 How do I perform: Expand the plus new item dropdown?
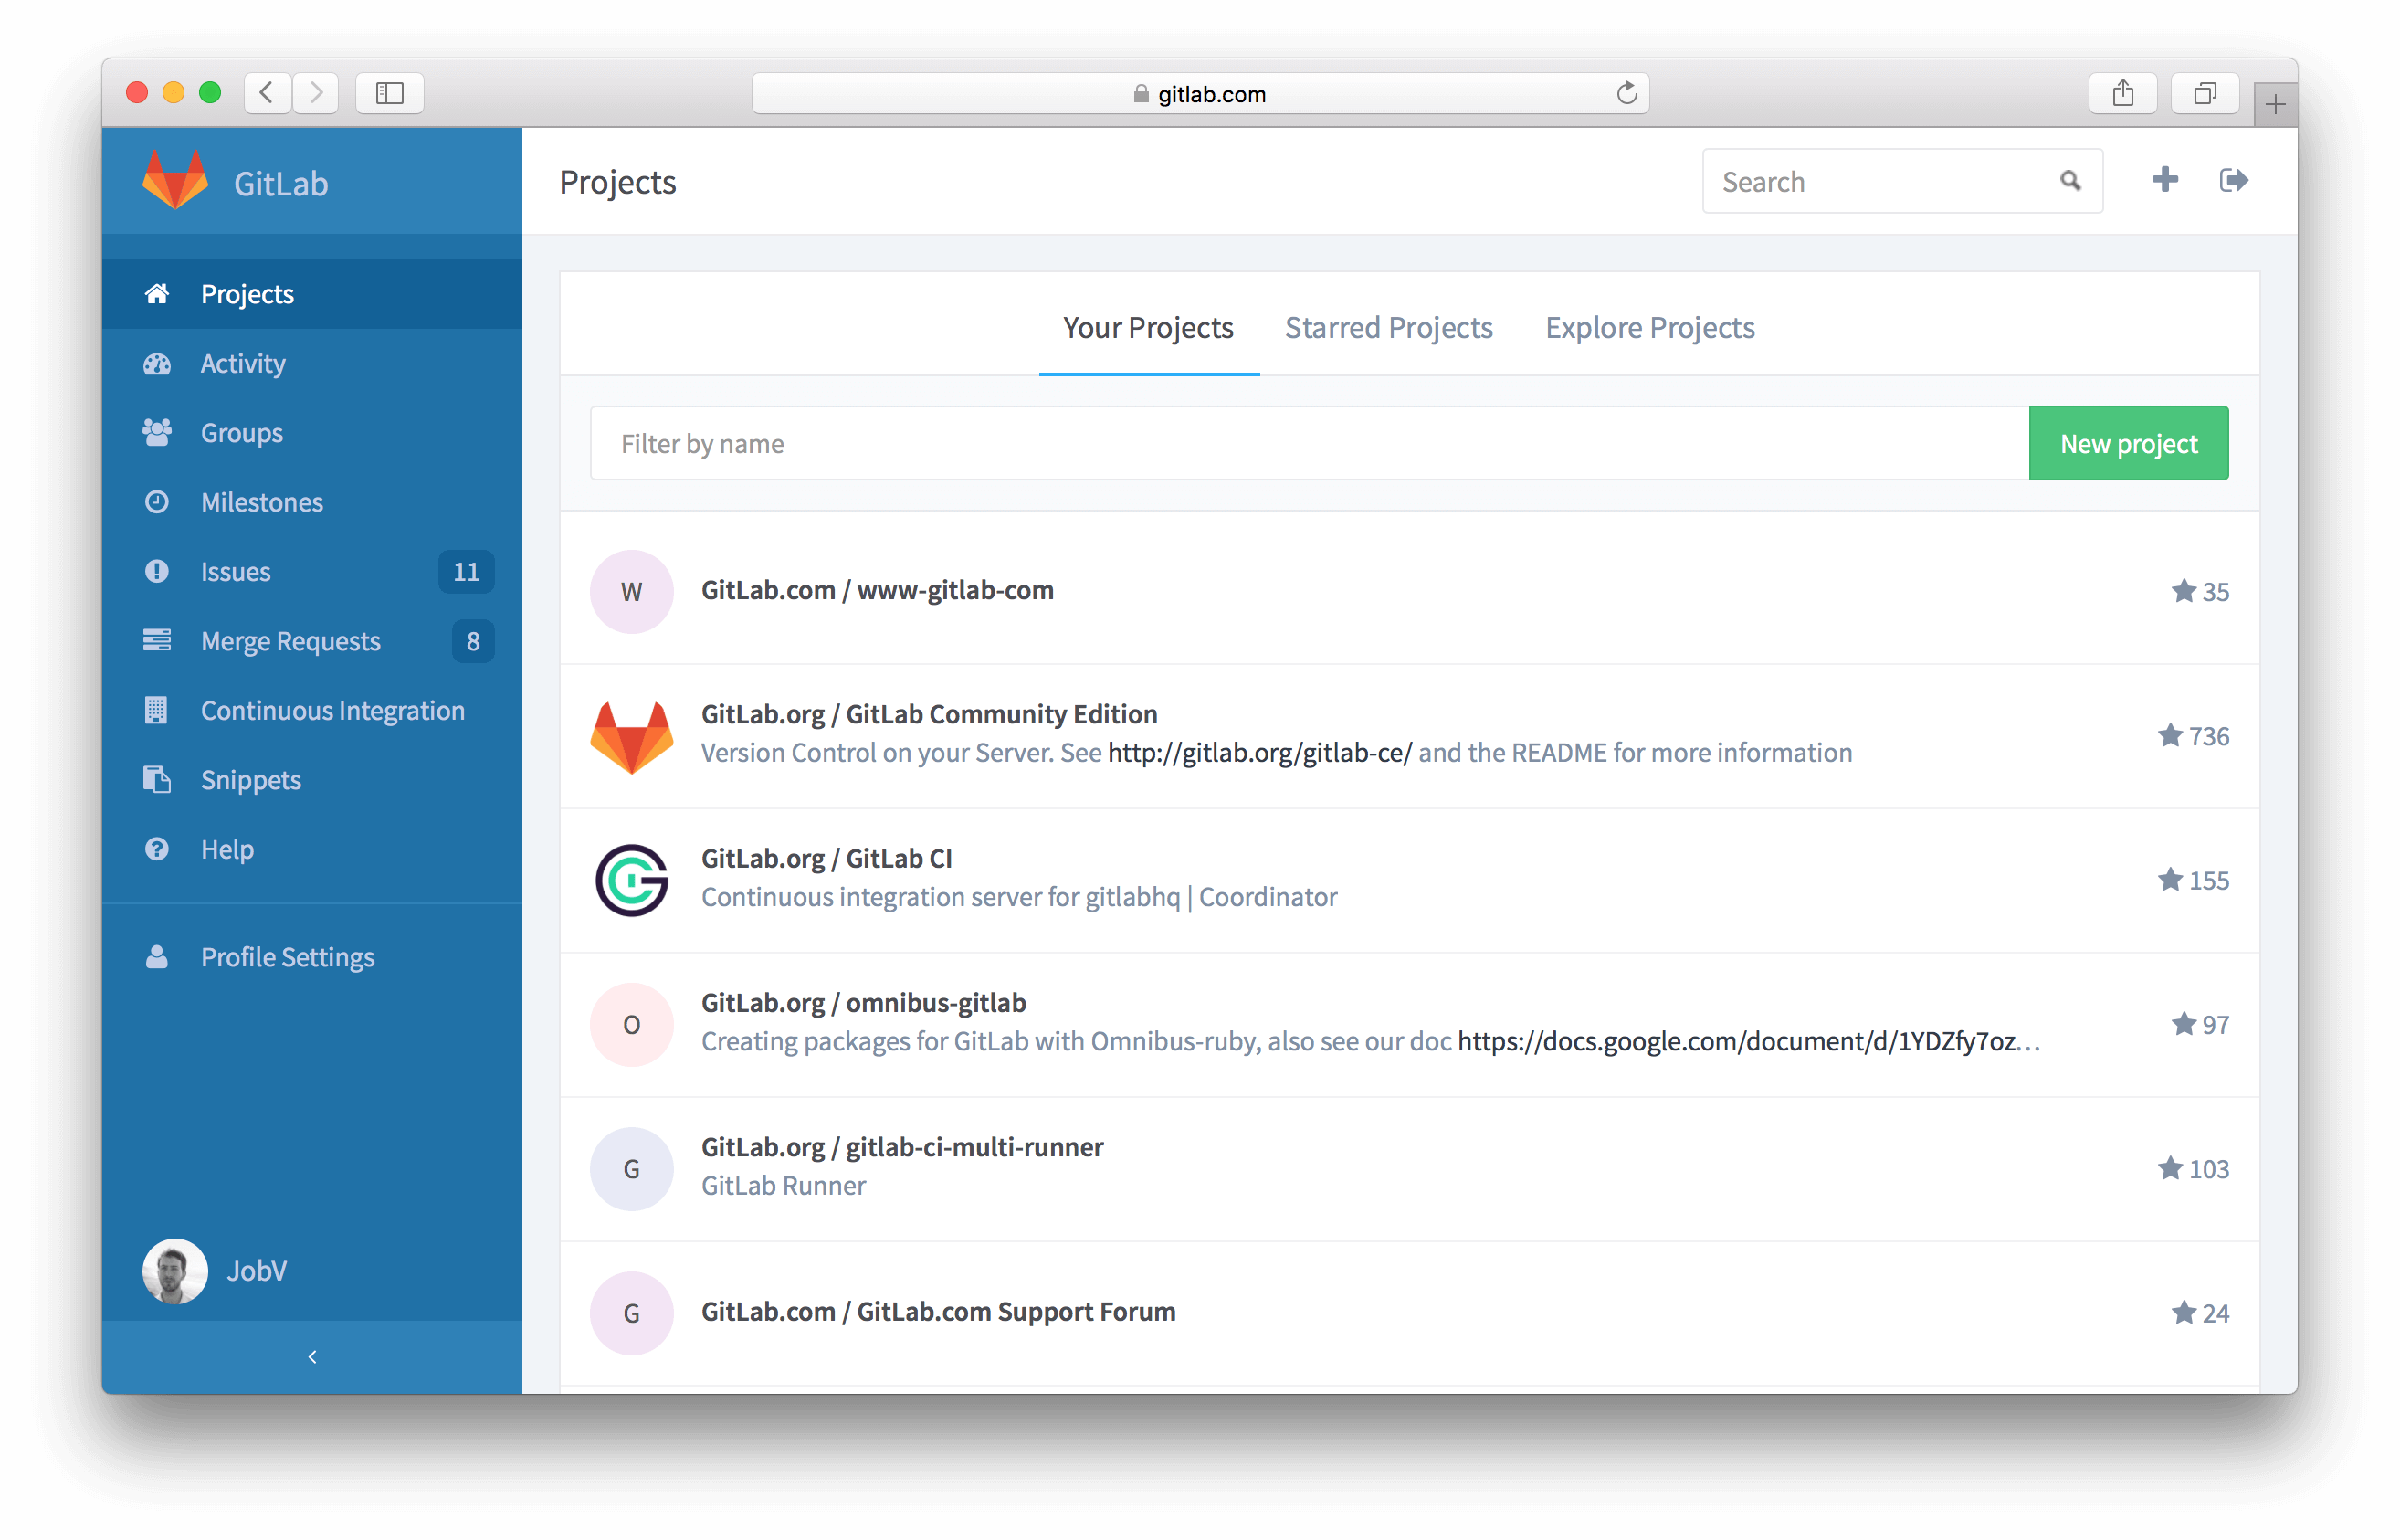pos(2163,180)
